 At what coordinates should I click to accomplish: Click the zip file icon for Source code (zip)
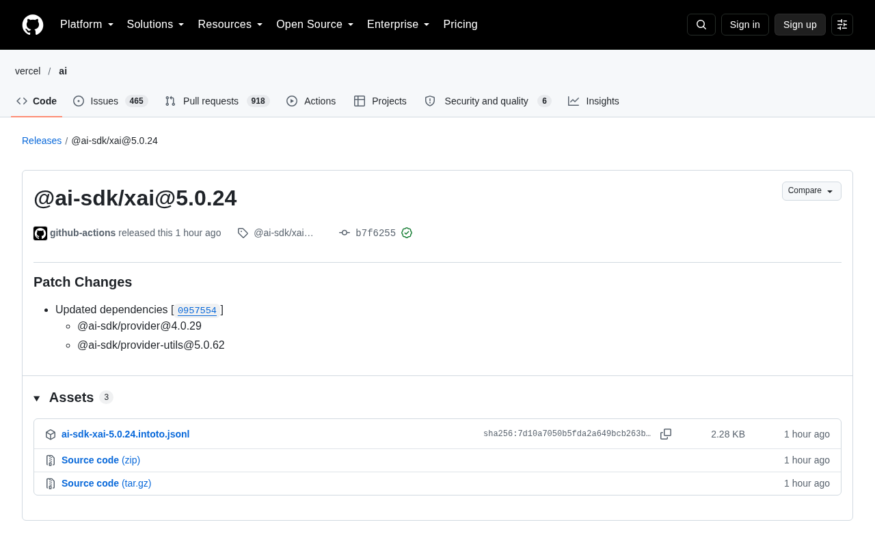(51, 461)
